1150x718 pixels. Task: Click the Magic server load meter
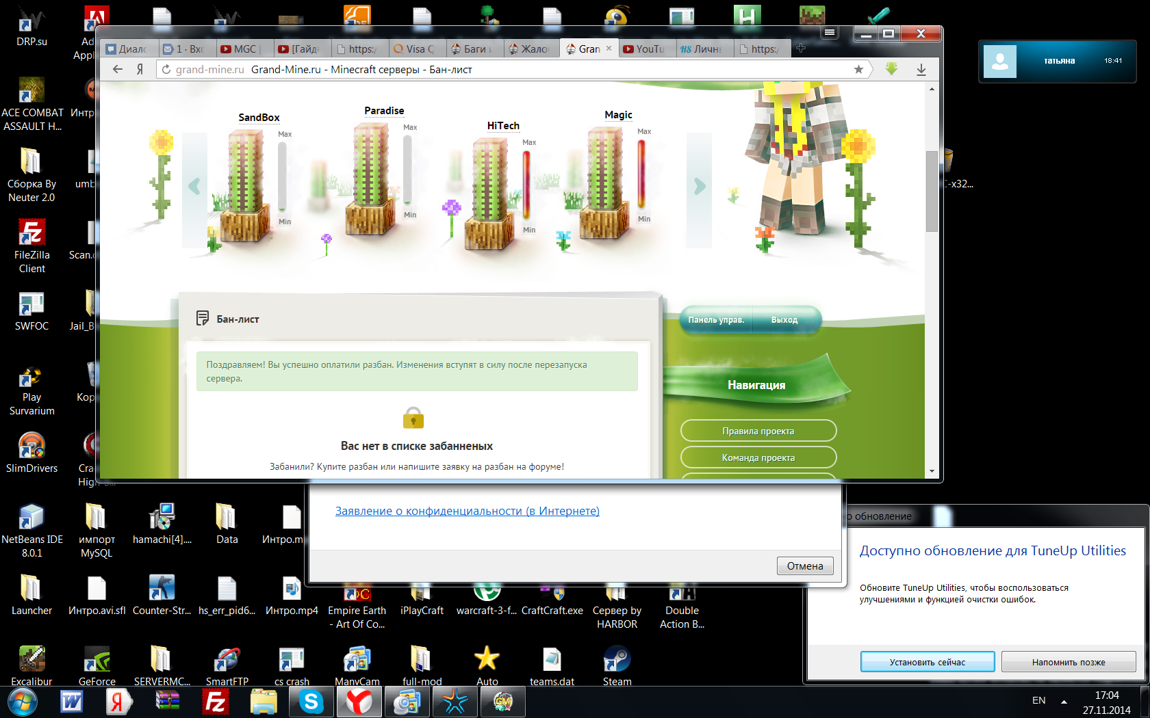641,174
